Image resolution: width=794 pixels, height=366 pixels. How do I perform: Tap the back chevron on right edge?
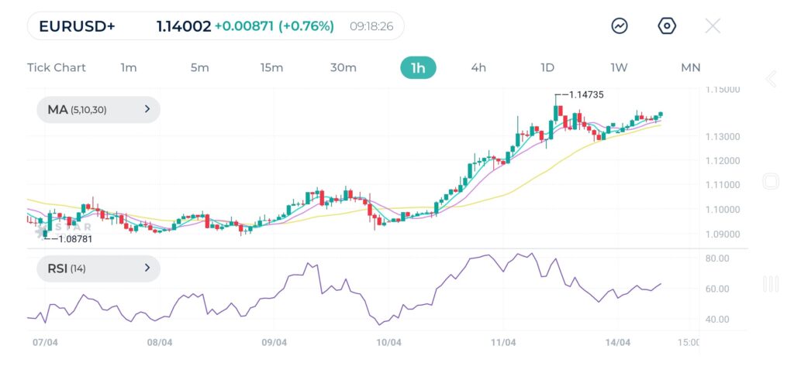pos(771,79)
